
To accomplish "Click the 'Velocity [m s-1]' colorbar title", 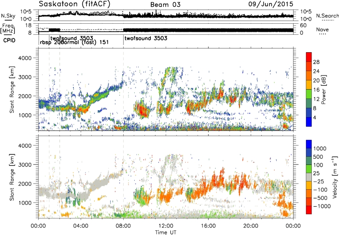I will click(x=334, y=177).
